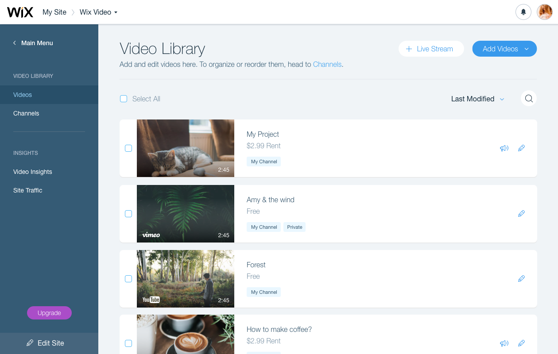
Task: Edit the My Project video
Action: tap(522, 148)
